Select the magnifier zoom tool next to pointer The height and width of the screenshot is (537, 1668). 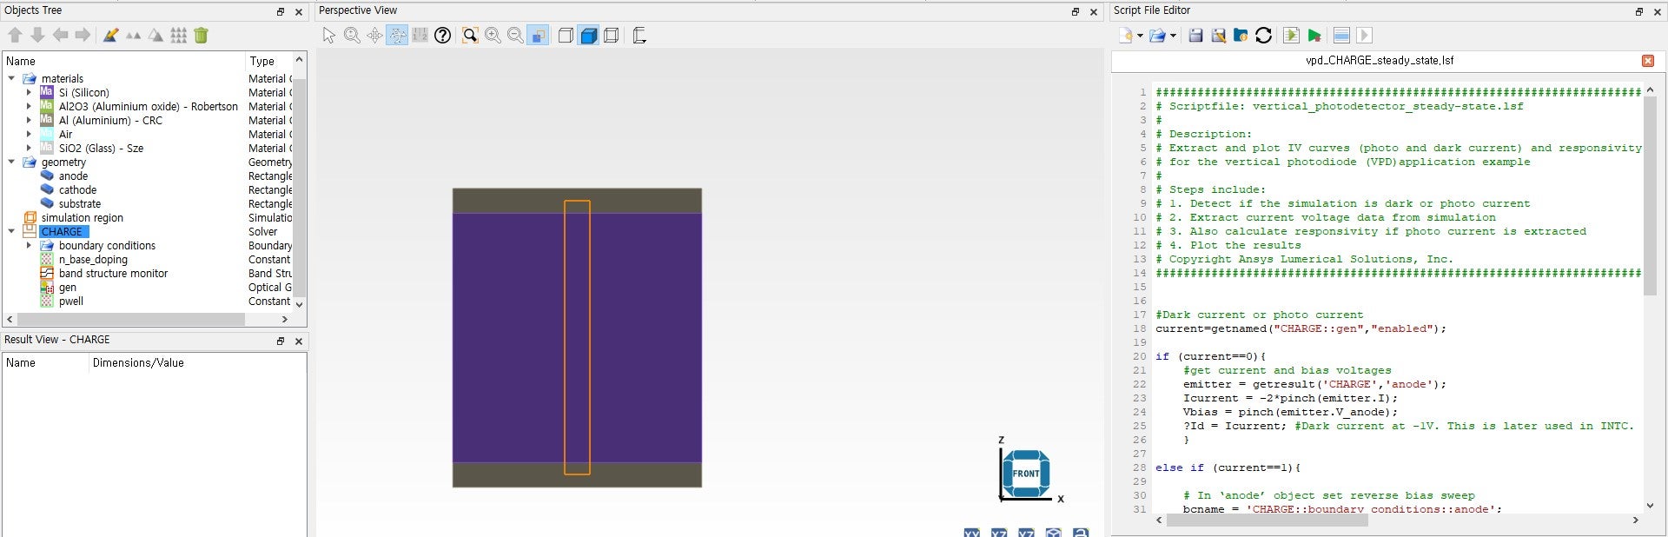click(352, 35)
